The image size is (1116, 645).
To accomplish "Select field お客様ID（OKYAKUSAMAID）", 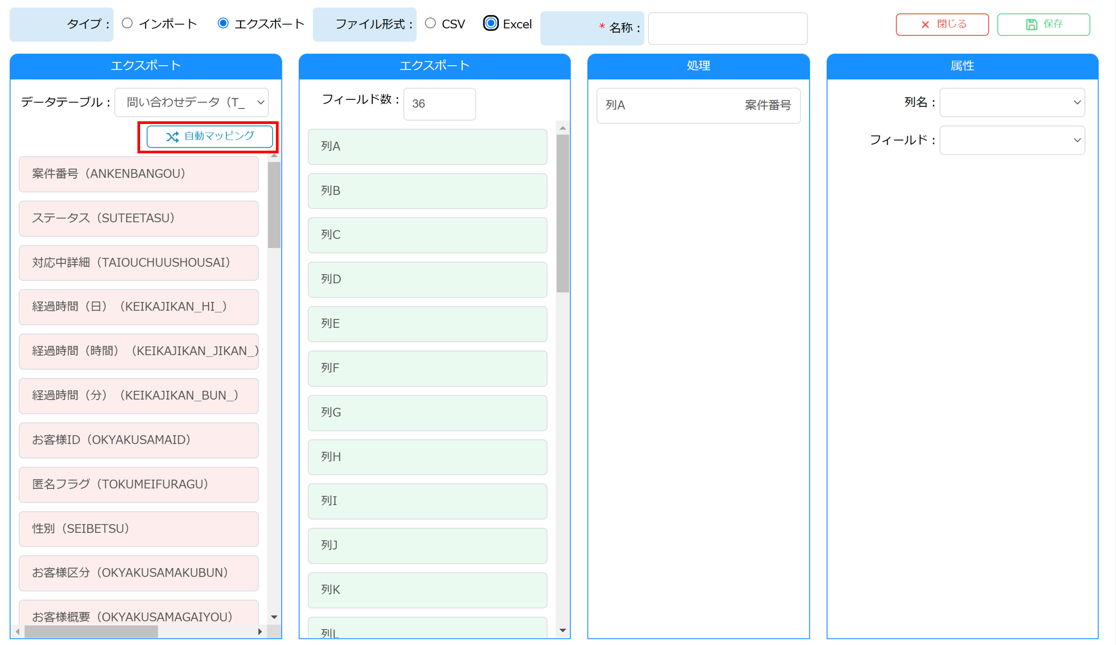I will point(139,440).
